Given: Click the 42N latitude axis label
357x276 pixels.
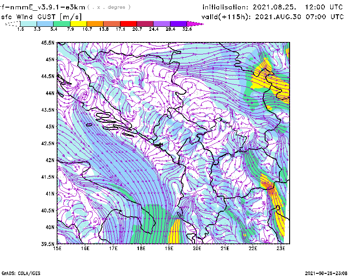Looking at the screenshot, I should click(x=50, y=160).
